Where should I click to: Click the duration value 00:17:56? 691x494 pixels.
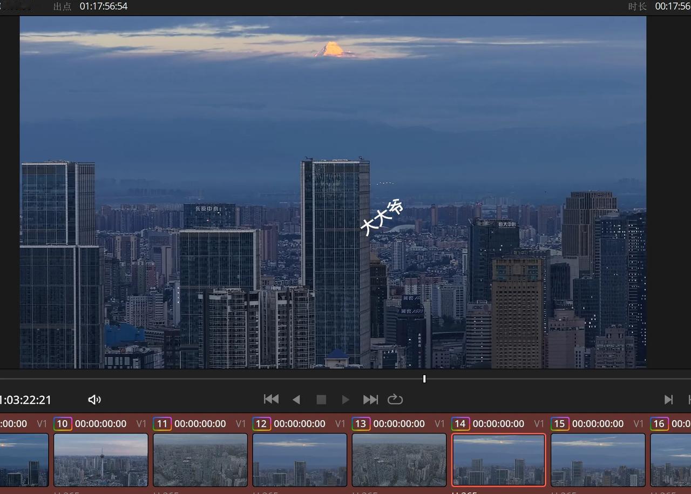(x=673, y=6)
